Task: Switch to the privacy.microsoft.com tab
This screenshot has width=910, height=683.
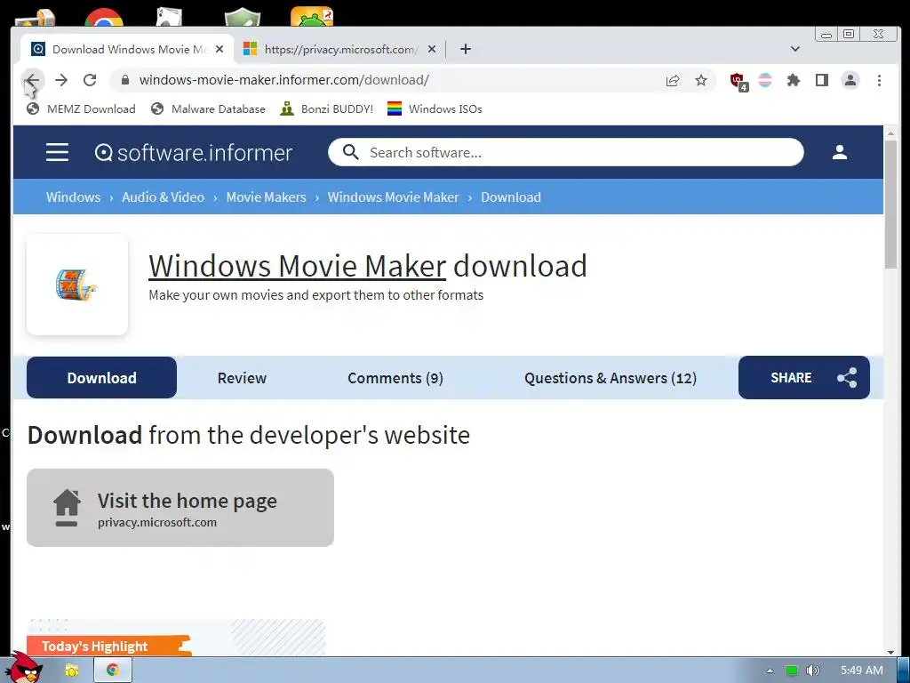Action: (x=339, y=50)
